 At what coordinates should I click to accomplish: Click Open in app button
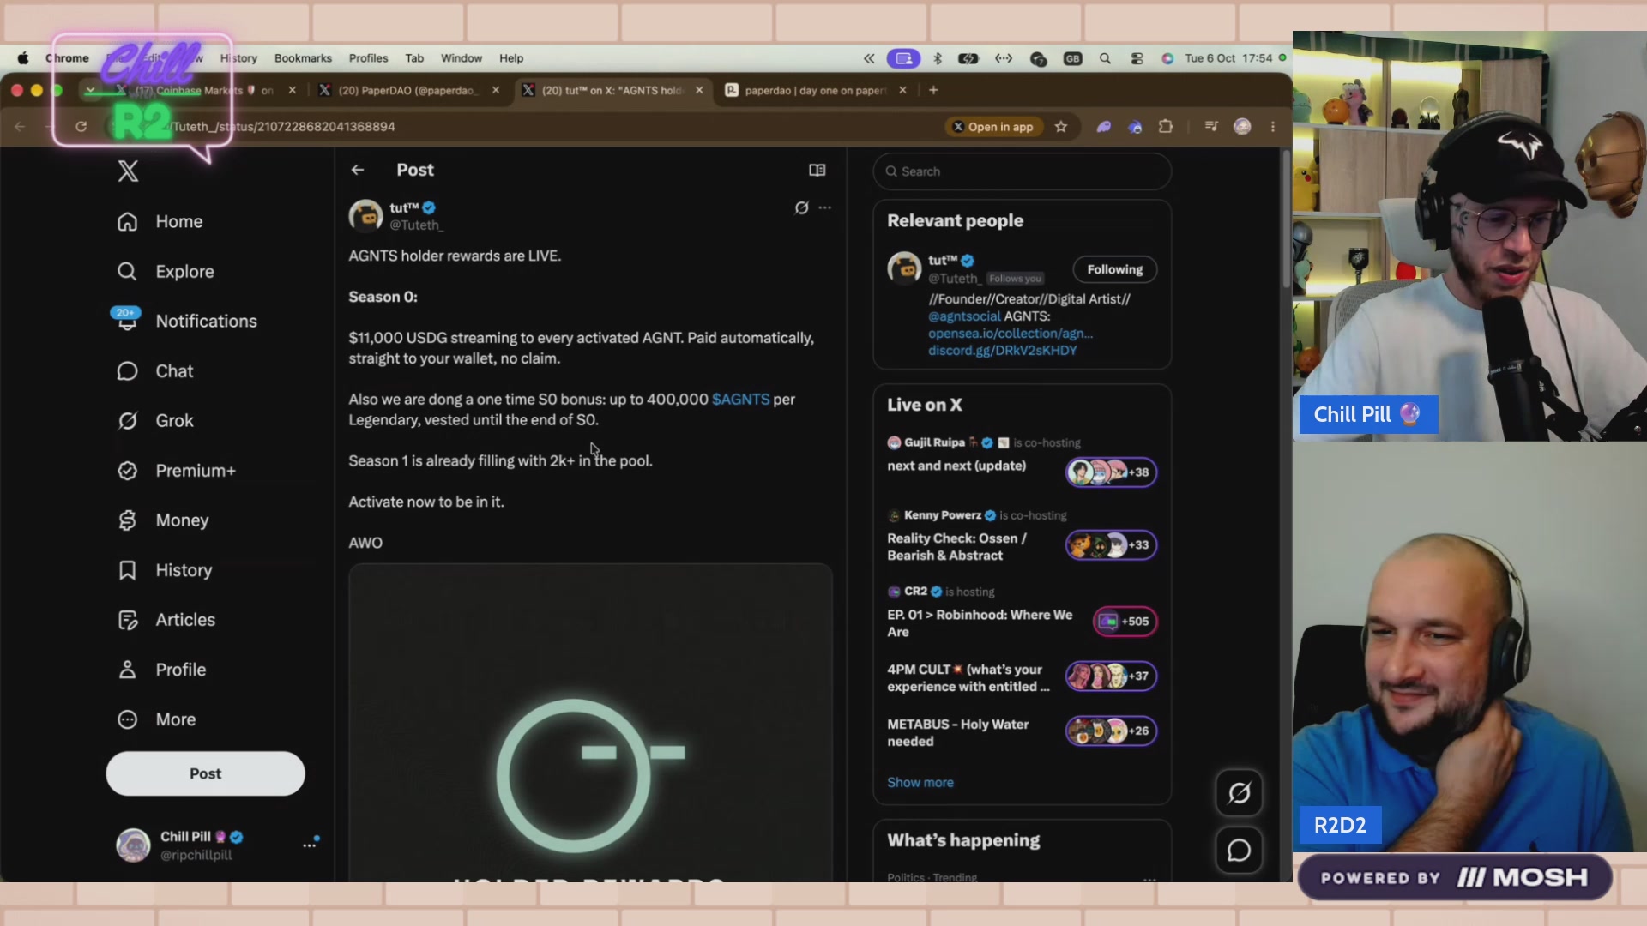tap(993, 127)
